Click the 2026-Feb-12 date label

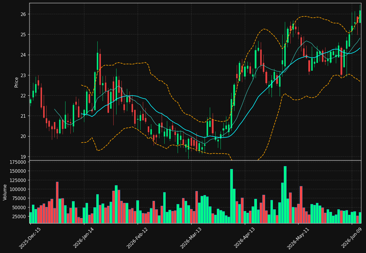pyautogui.click(x=137, y=238)
